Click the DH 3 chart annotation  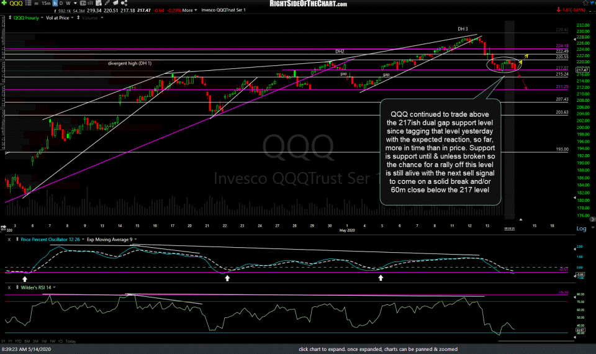[463, 29]
